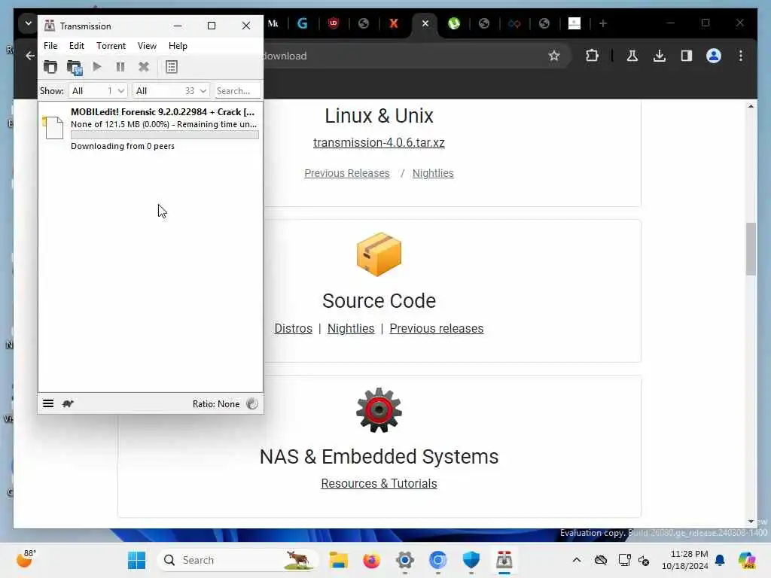Open the options hamburger menu in status bar

(x=48, y=403)
